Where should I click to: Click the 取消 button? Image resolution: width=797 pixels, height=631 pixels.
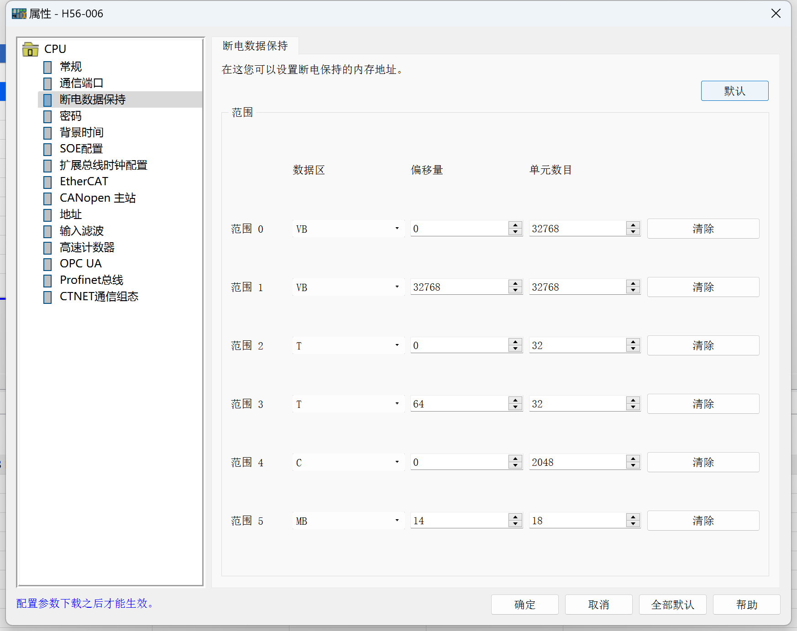tap(598, 605)
